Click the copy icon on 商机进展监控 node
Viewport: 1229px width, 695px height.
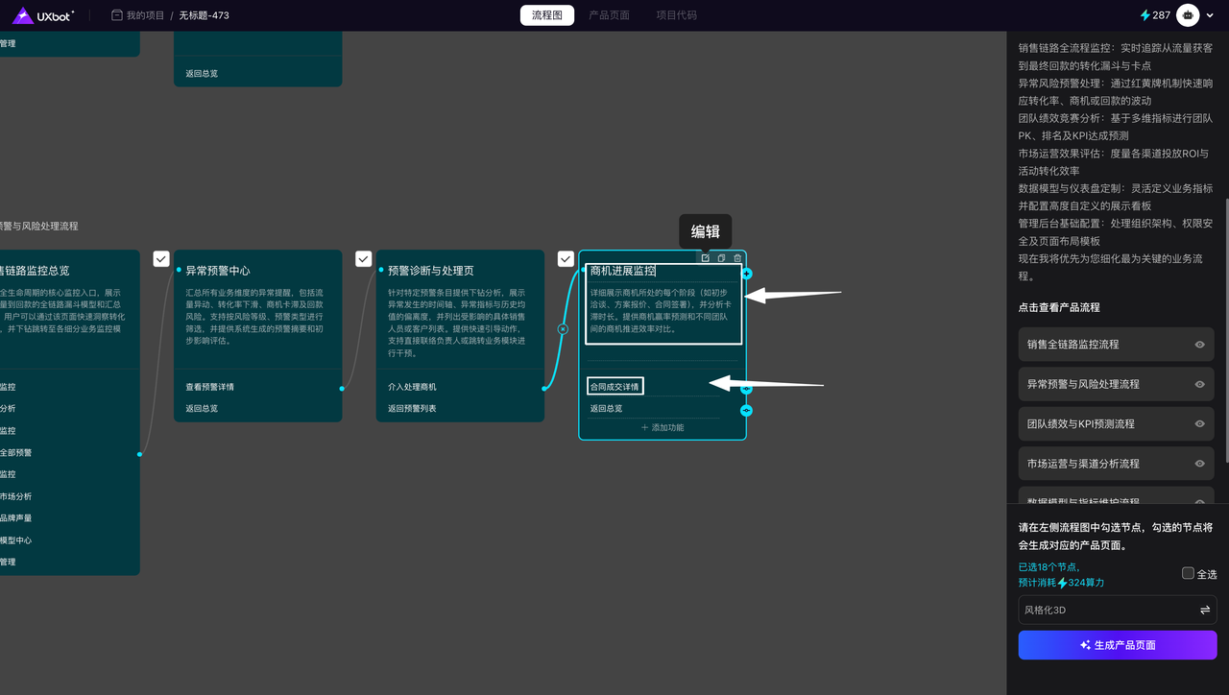click(x=721, y=258)
